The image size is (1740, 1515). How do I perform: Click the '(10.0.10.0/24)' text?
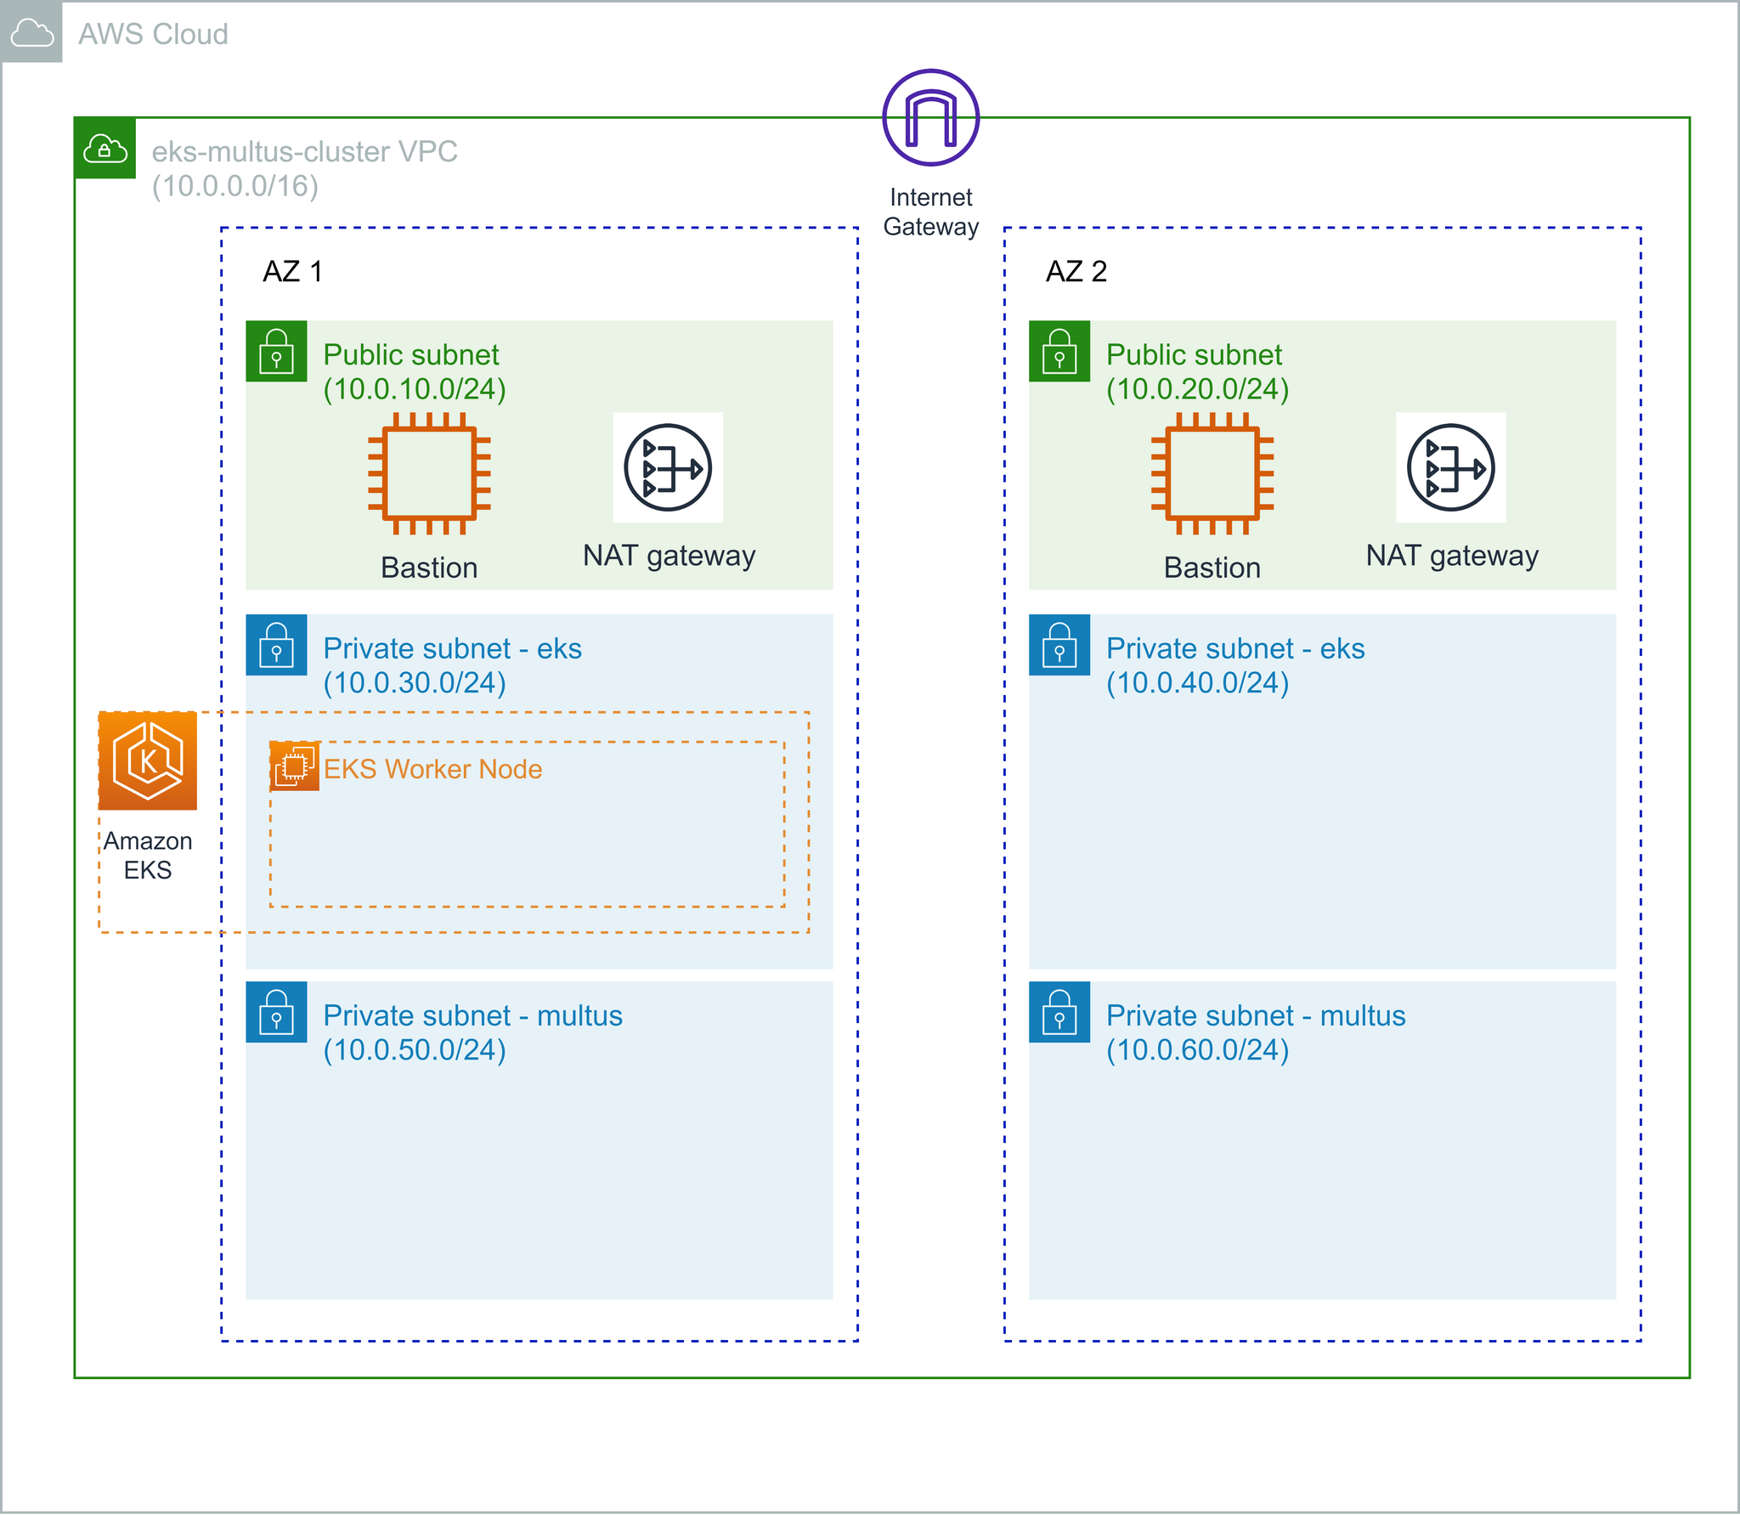[x=415, y=389]
